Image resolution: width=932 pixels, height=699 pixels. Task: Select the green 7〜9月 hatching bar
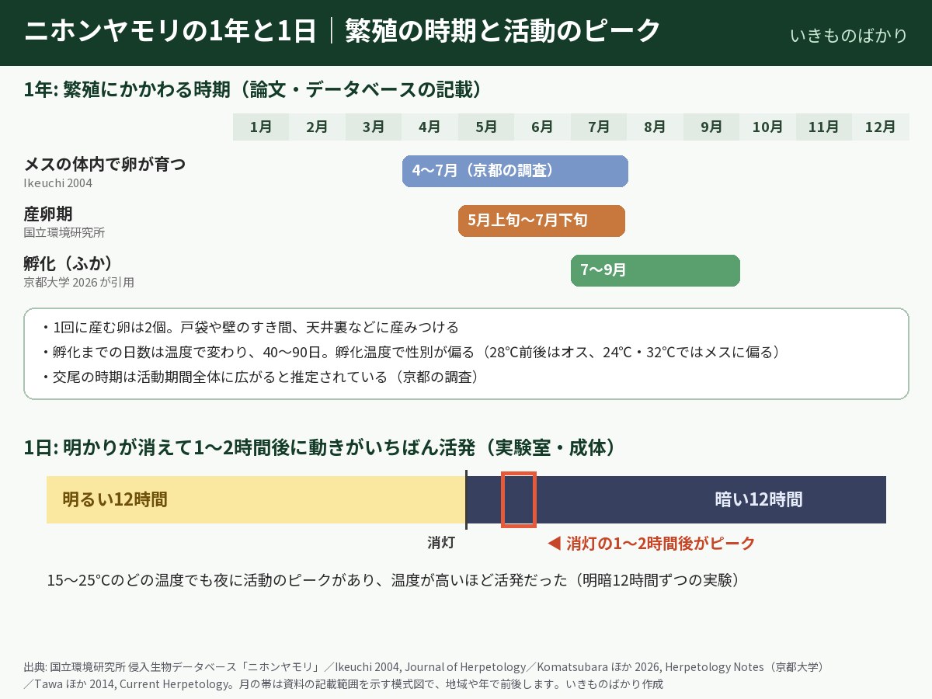pos(656,270)
